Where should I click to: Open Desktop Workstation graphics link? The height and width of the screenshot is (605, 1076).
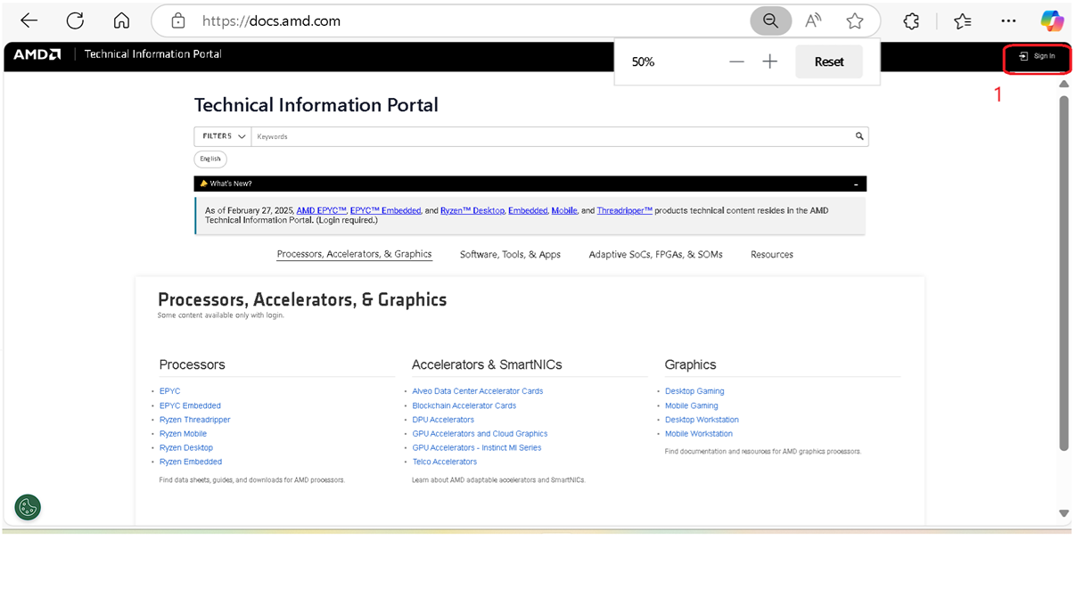702,420
